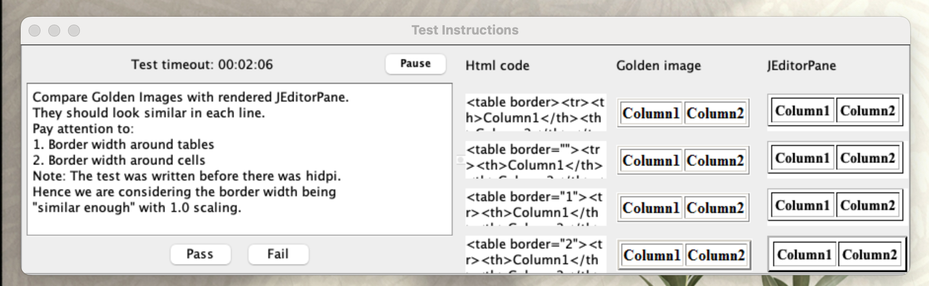Image resolution: width=929 pixels, height=286 pixels.
Task: Click the JEditorPane table for border="" row
Action: [x=835, y=158]
